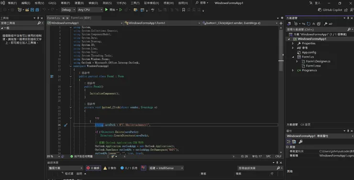Image resolution: width=354 pixels, height=180 pixels.
Task: Open the menu labeled (E)
Action: [x=25, y=3]
